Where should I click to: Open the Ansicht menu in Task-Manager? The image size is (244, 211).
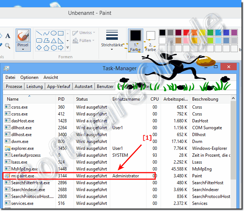tap(51, 77)
